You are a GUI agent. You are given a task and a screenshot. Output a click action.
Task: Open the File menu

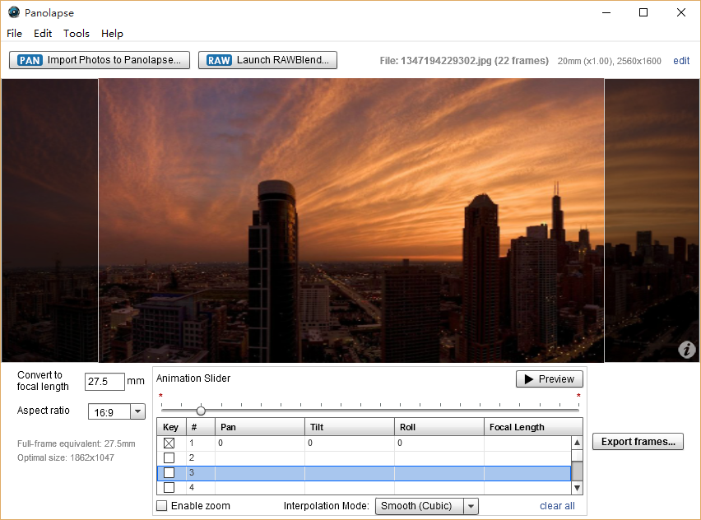pyautogui.click(x=15, y=34)
